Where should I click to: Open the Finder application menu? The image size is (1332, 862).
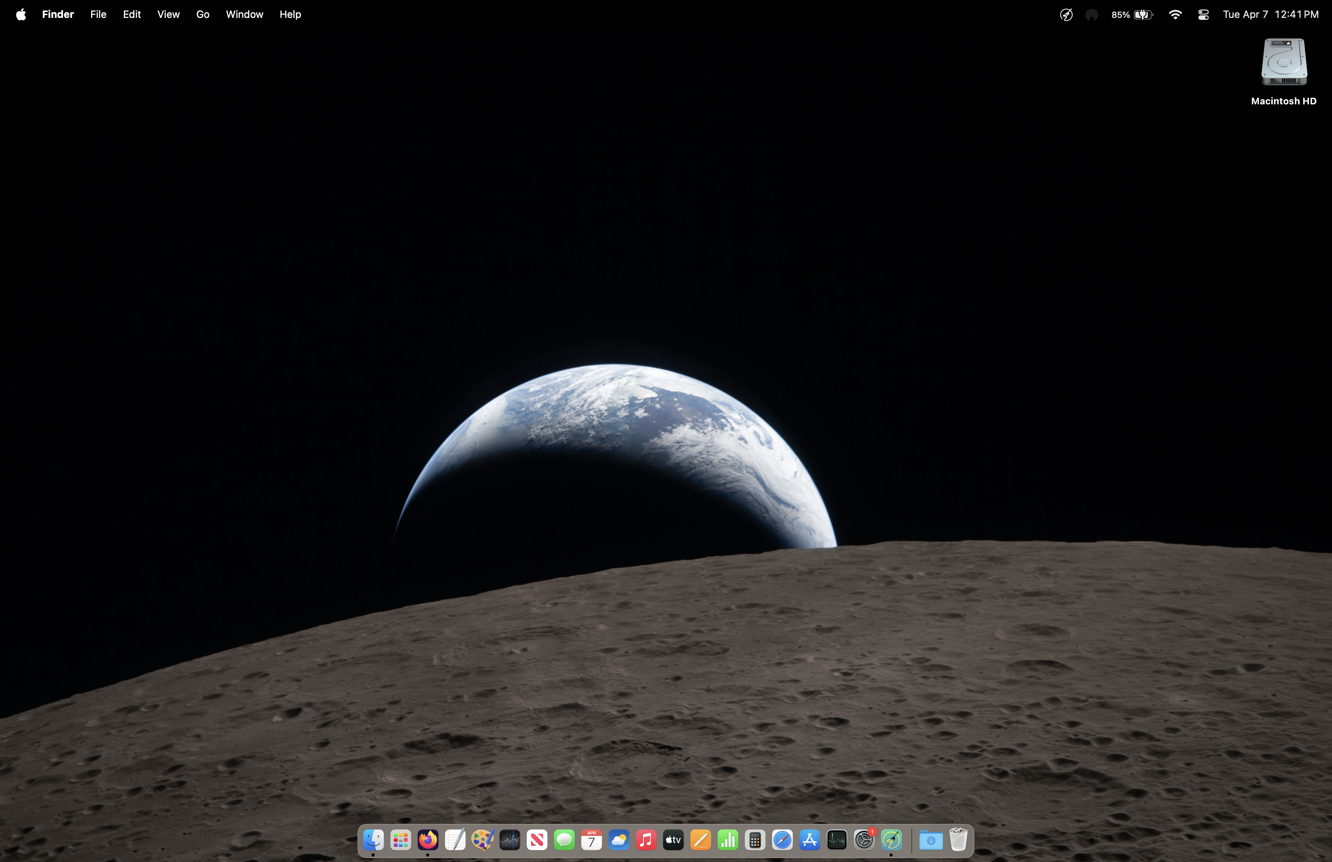58,14
